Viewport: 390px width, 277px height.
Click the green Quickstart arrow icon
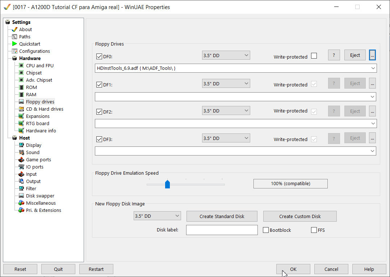tap(14, 44)
